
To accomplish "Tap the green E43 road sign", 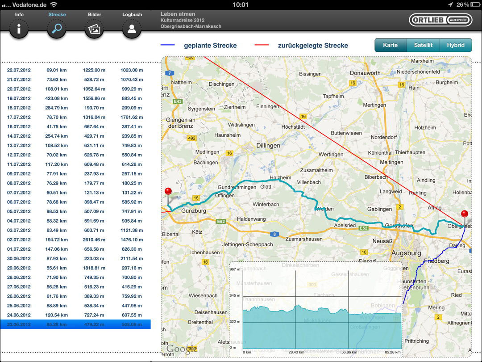I will (x=177, y=101).
